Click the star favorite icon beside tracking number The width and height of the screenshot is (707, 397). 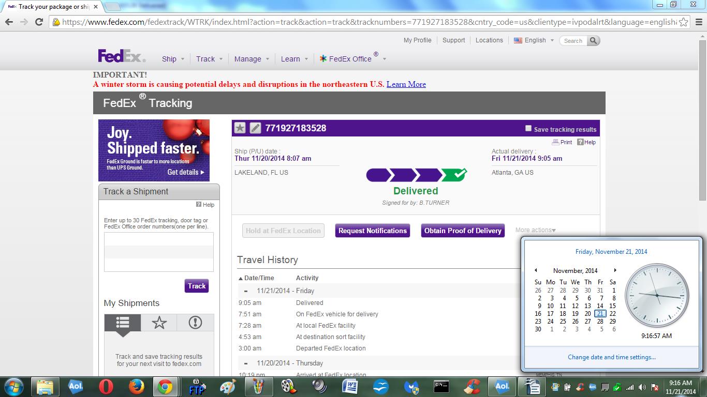[x=240, y=128]
